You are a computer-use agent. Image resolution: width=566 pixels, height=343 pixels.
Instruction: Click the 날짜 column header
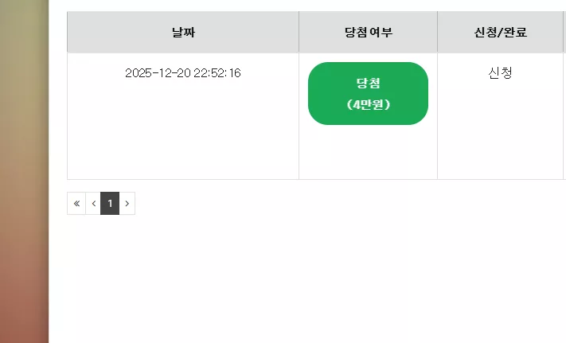tap(183, 32)
